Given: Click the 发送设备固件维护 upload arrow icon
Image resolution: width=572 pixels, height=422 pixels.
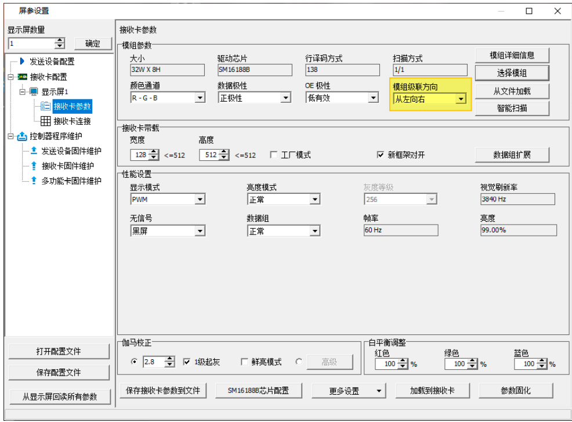Looking at the screenshot, I should coord(33,149).
